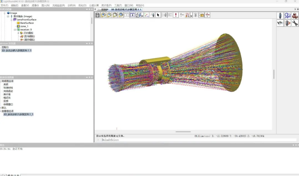
Task: Collapse the 基本镜头 (Image) tree node
Action: pos(8,16)
